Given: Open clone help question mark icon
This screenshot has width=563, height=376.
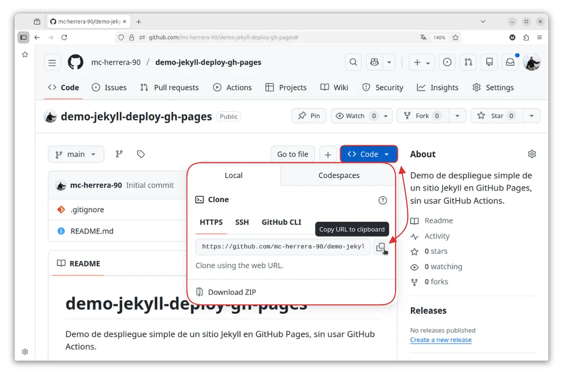Looking at the screenshot, I should tap(383, 200).
